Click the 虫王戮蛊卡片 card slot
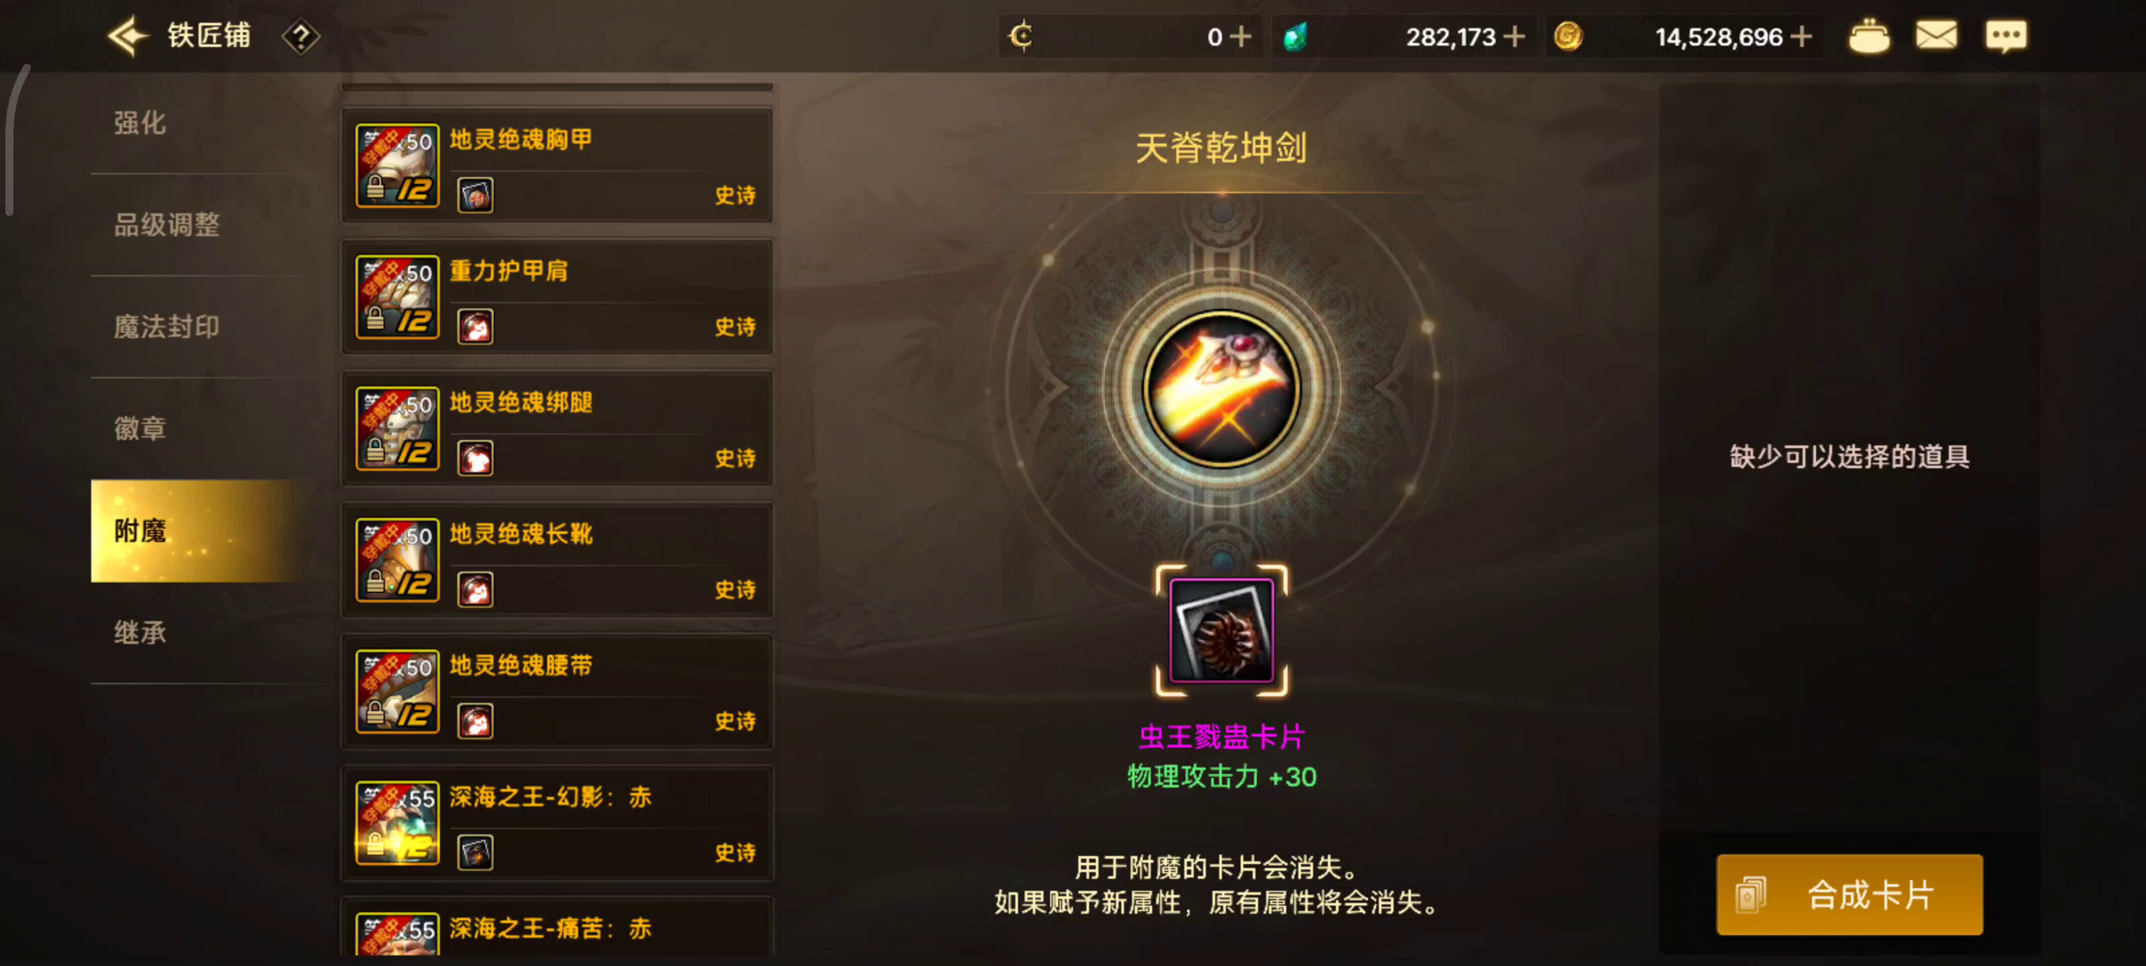This screenshot has height=966, width=2146. (1221, 630)
